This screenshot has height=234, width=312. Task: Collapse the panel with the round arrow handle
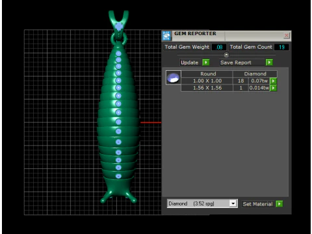[226, 55]
